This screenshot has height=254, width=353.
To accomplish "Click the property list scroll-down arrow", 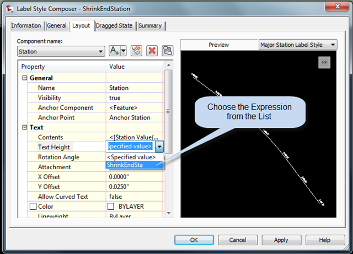I will pos(169,213).
